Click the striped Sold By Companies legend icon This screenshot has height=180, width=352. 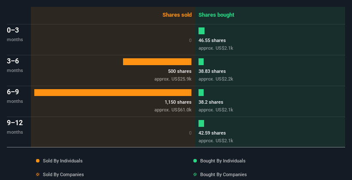(38, 174)
